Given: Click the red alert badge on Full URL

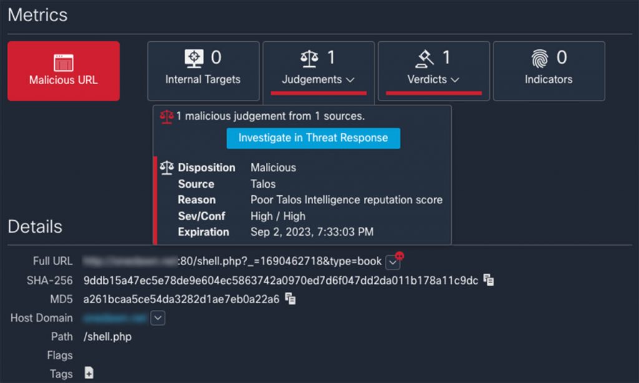Looking at the screenshot, I should (x=399, y=256).
